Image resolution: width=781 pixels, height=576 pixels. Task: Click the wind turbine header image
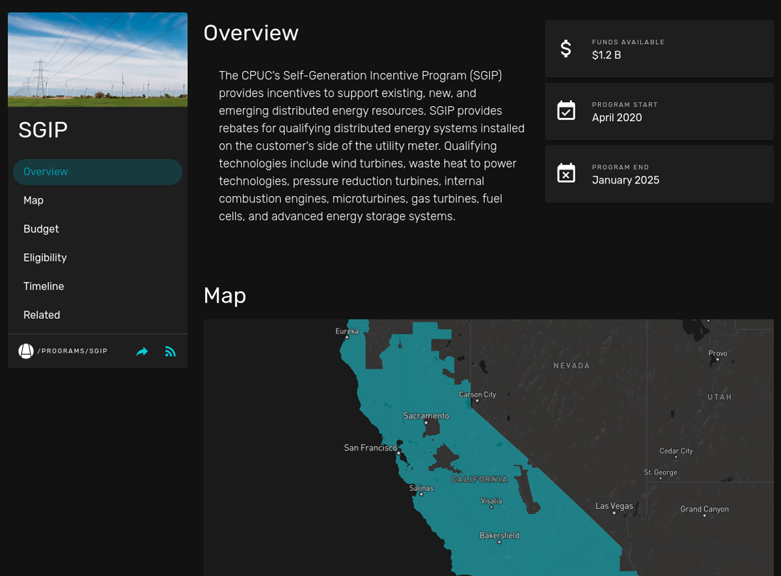click(x=98, y=59)
